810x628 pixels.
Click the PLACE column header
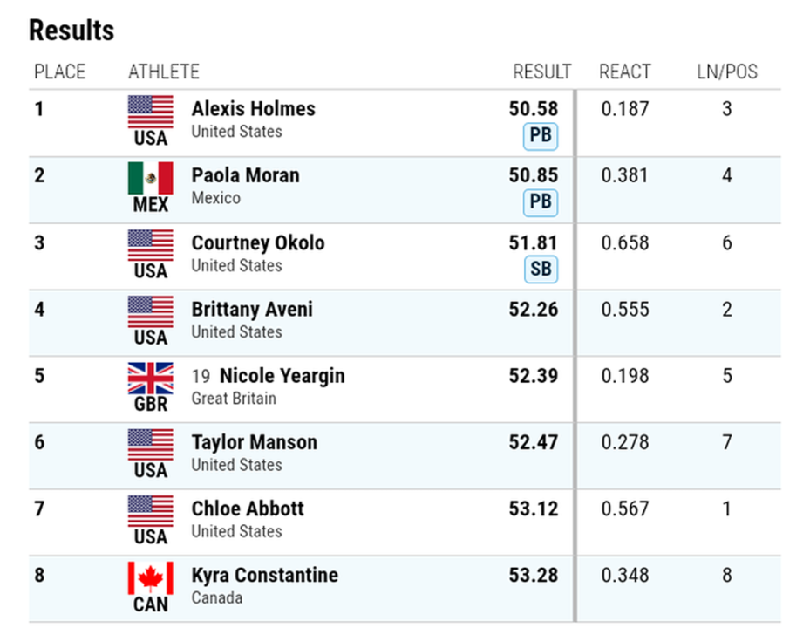pyautogui.click(x=60, y=72)
